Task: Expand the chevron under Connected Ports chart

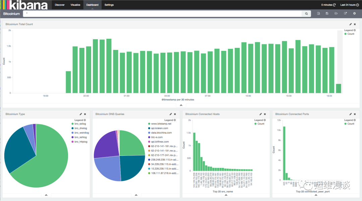Action: click(316, 195)
